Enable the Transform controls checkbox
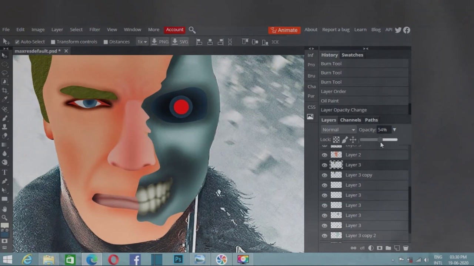This screenshot has width=474, height=266. pos(53,42)
